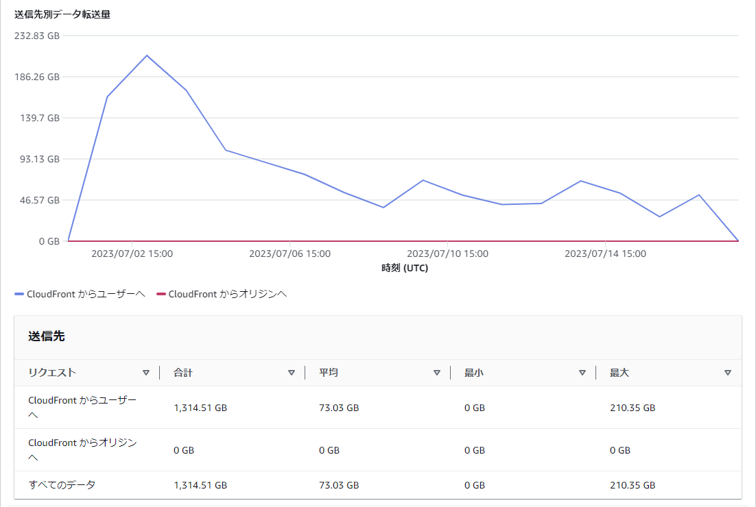Click the 平均 column sort triangle

436,373
